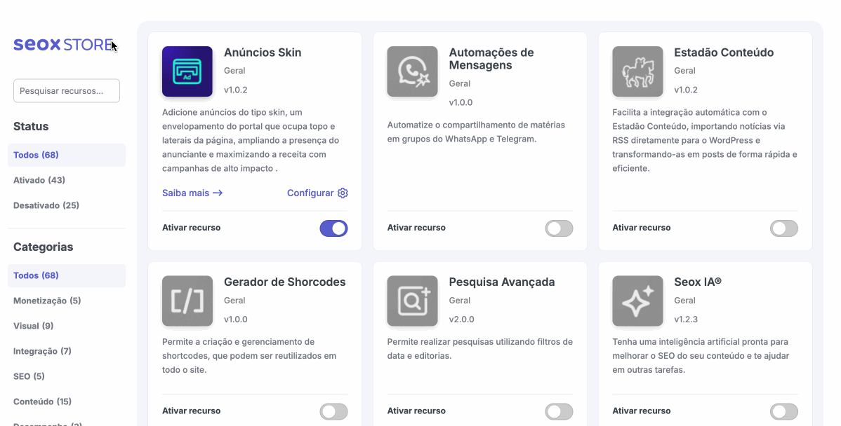This screenshot has width=841, height=426.
Task: Click the Seox IA® title
Action: coord(698,282)
